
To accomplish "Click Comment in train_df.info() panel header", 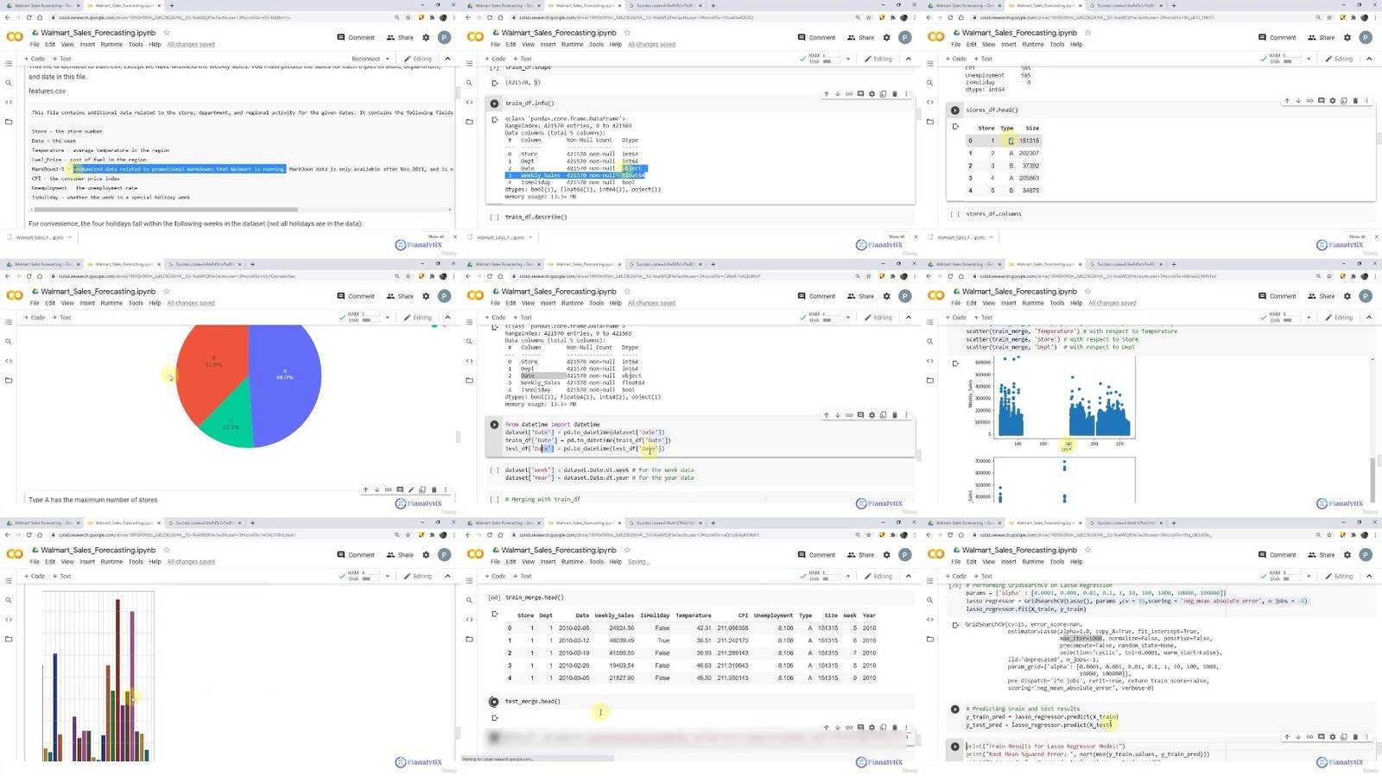I will click(x=816, y=37).
